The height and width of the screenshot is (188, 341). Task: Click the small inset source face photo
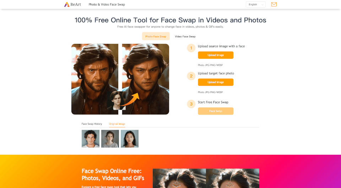(116, 101)
